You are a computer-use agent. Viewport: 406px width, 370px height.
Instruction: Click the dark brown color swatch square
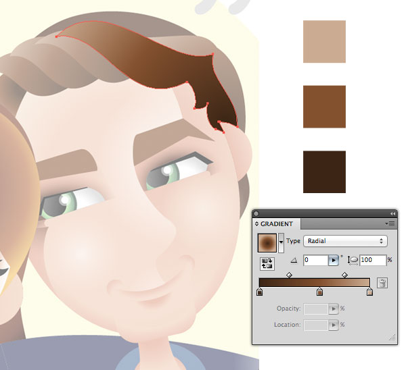[x=324, y=171]
